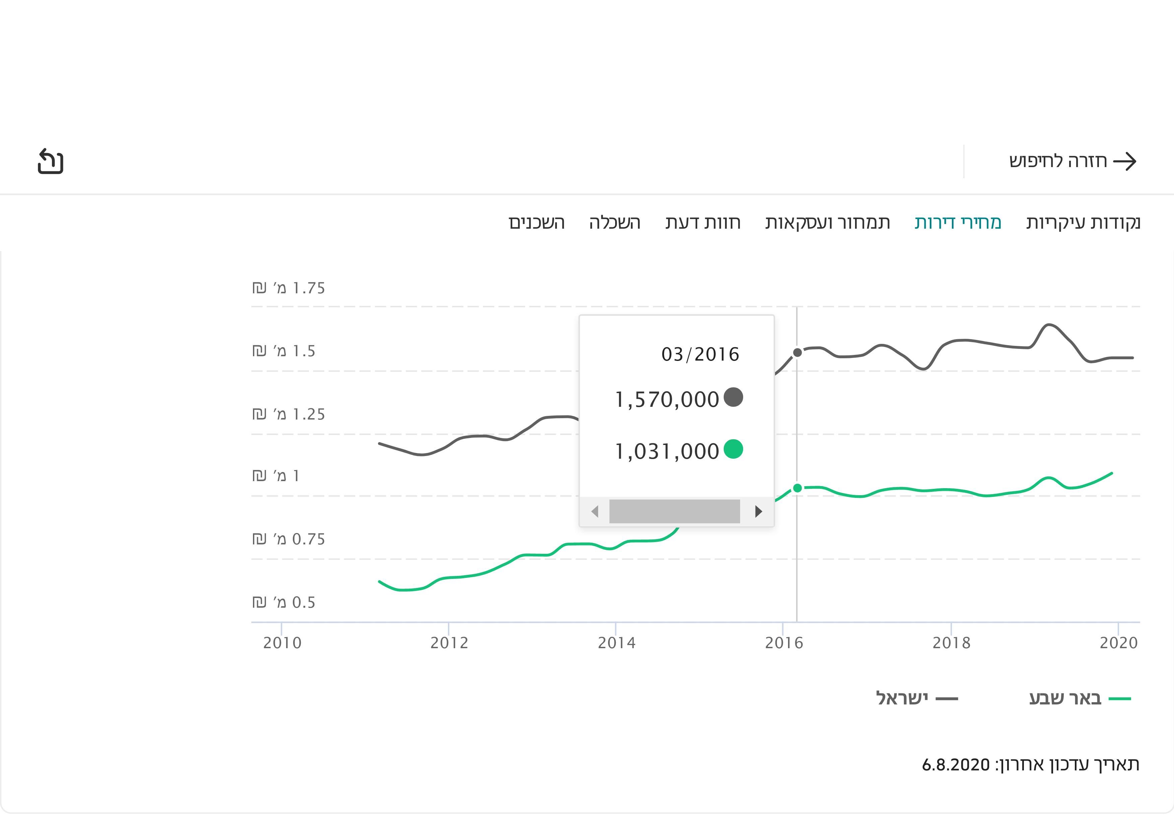Click the gray data point on the Israel line
The width and height of the screenshot is (1174, 830).
tap(797, 353)
